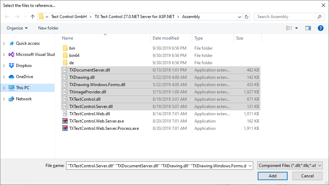Toggle the preview pane
This screenshot has width=329, height=185.
coord(308,28)
